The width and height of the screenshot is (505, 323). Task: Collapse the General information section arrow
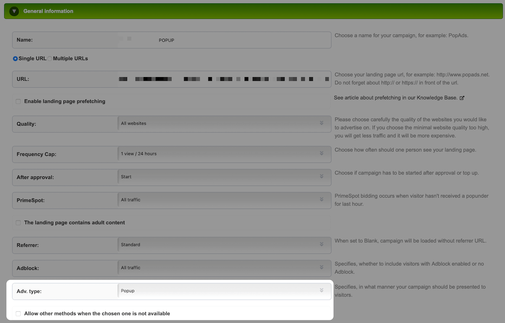[14, 11]
